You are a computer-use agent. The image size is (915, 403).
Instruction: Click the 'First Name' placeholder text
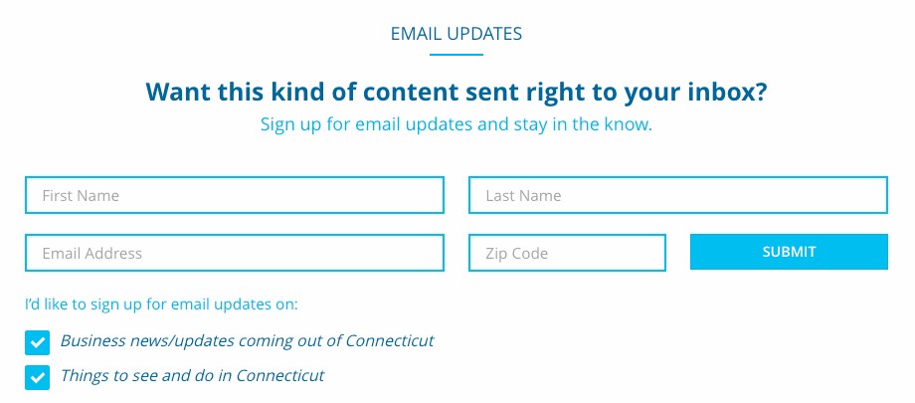pos(81,196)
